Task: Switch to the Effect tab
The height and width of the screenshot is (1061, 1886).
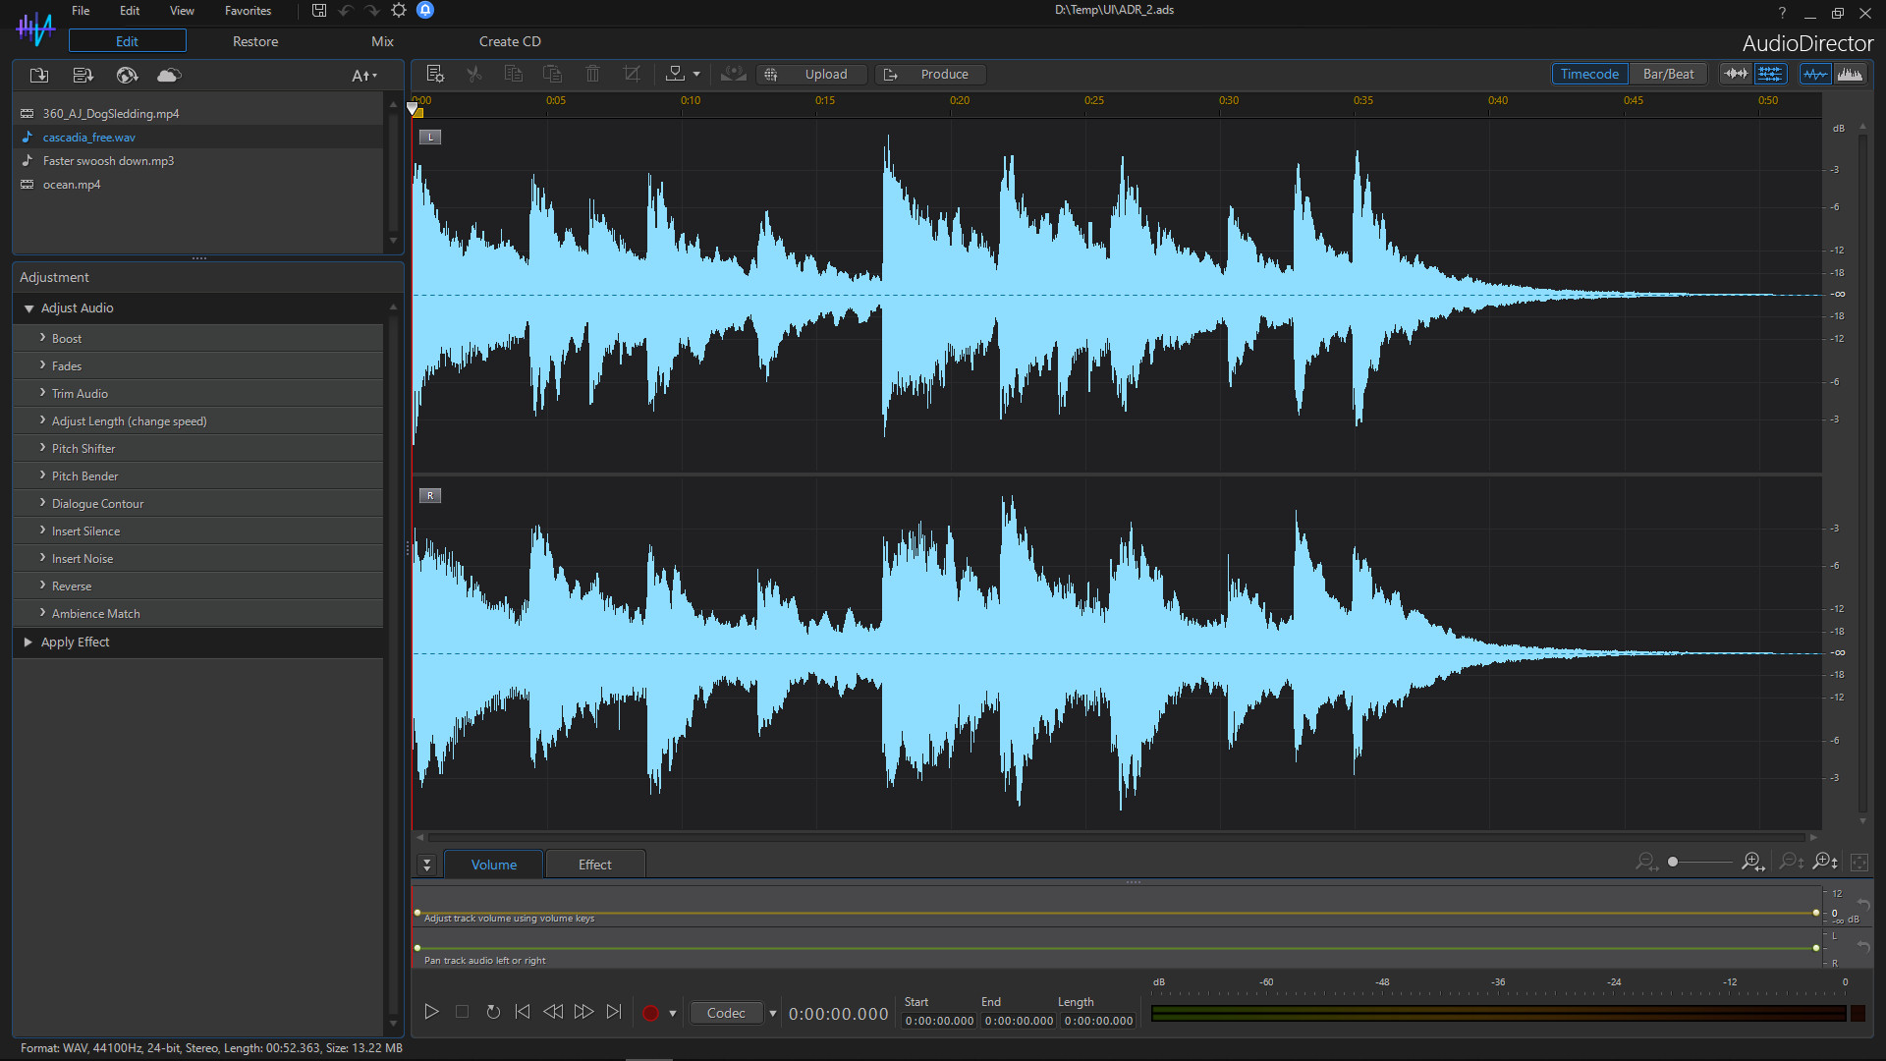Action: (x=594, y=864)
